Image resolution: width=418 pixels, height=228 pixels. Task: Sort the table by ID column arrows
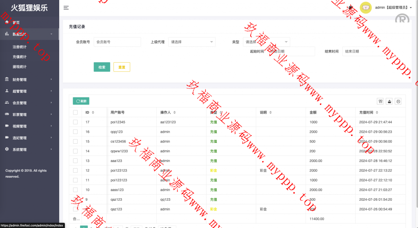pos(93,112)
